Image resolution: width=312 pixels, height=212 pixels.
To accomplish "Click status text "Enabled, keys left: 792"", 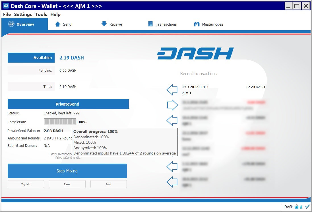I will (x=62, y=113).
